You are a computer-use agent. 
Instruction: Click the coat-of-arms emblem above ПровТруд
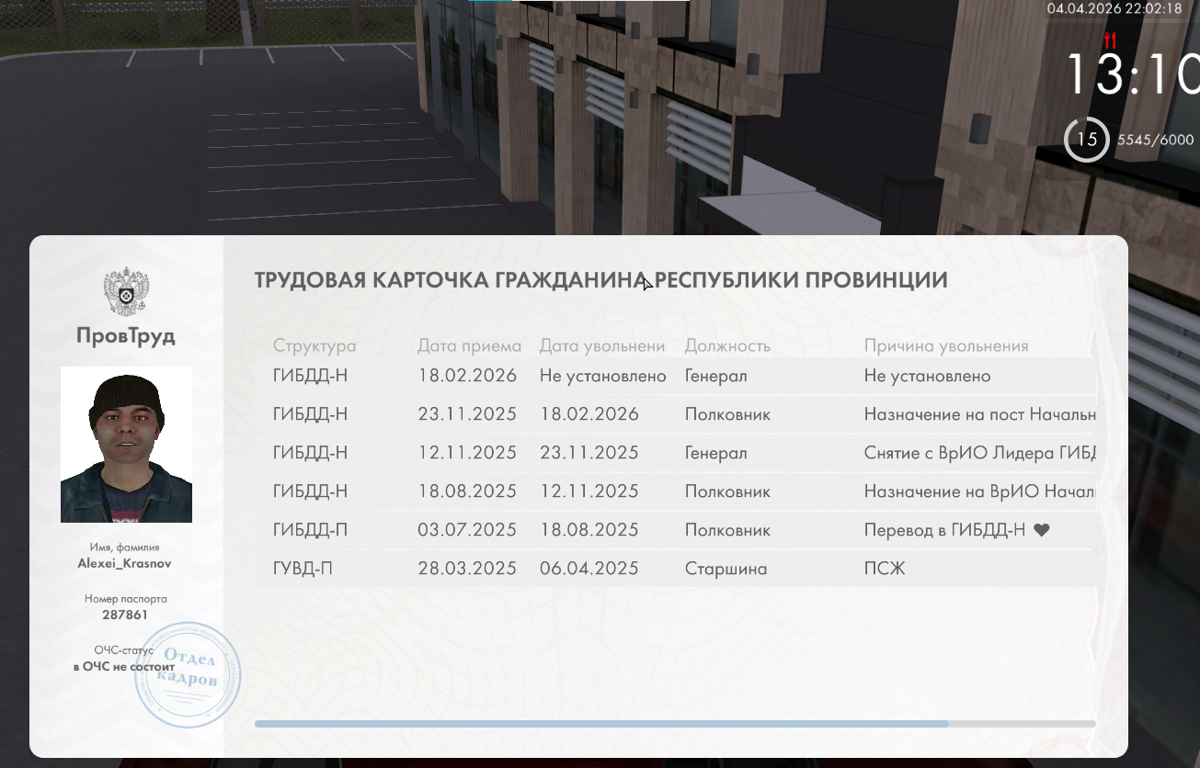tap(126, 292)
